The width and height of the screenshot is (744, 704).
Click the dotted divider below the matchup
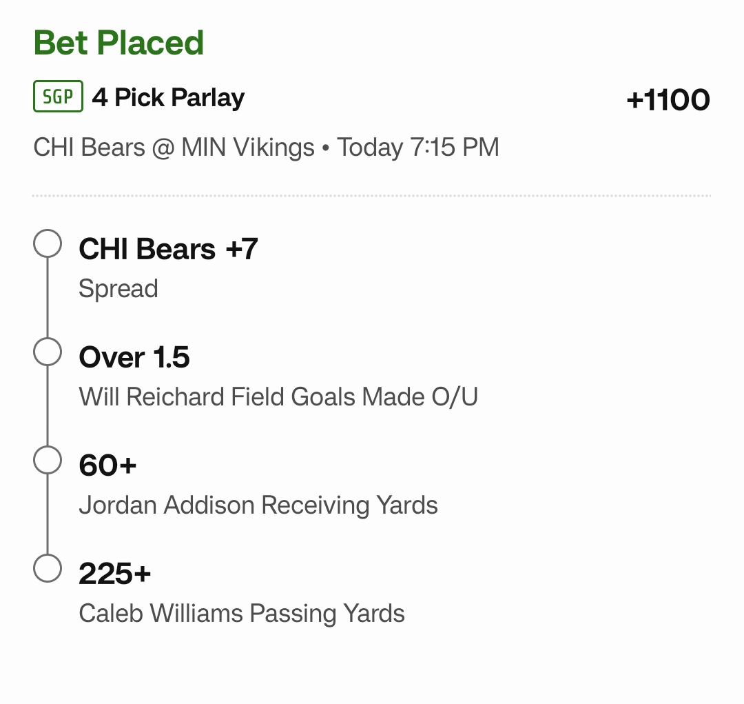coord(371,196)
